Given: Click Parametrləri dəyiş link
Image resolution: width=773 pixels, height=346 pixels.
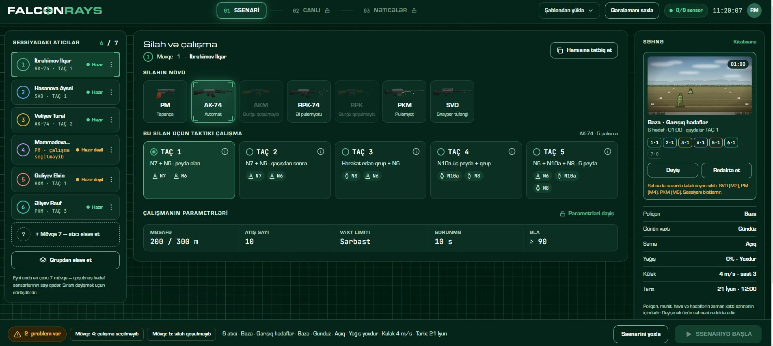Looking at the screenshot, I should pyautogui.click(x=587, y=214).
